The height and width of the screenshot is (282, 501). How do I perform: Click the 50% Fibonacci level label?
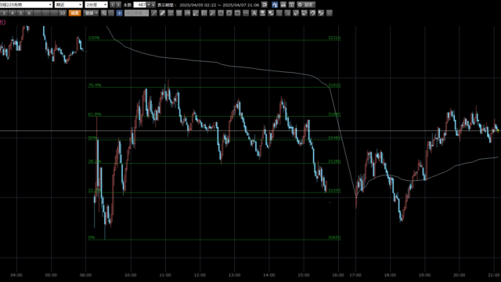pyautogui.click(x=92, y=138)
